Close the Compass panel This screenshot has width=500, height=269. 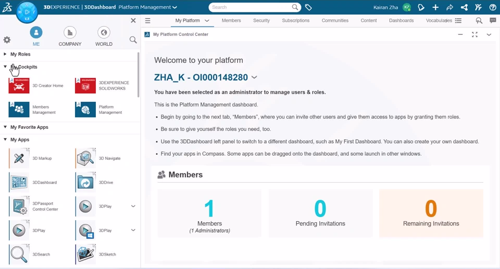click(133, 21)
